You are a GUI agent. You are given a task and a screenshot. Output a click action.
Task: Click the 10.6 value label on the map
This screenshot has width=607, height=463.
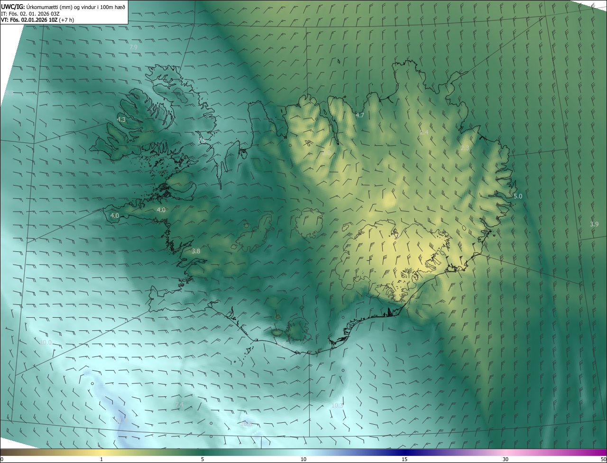pyautogui.click(x=246, y=424)
